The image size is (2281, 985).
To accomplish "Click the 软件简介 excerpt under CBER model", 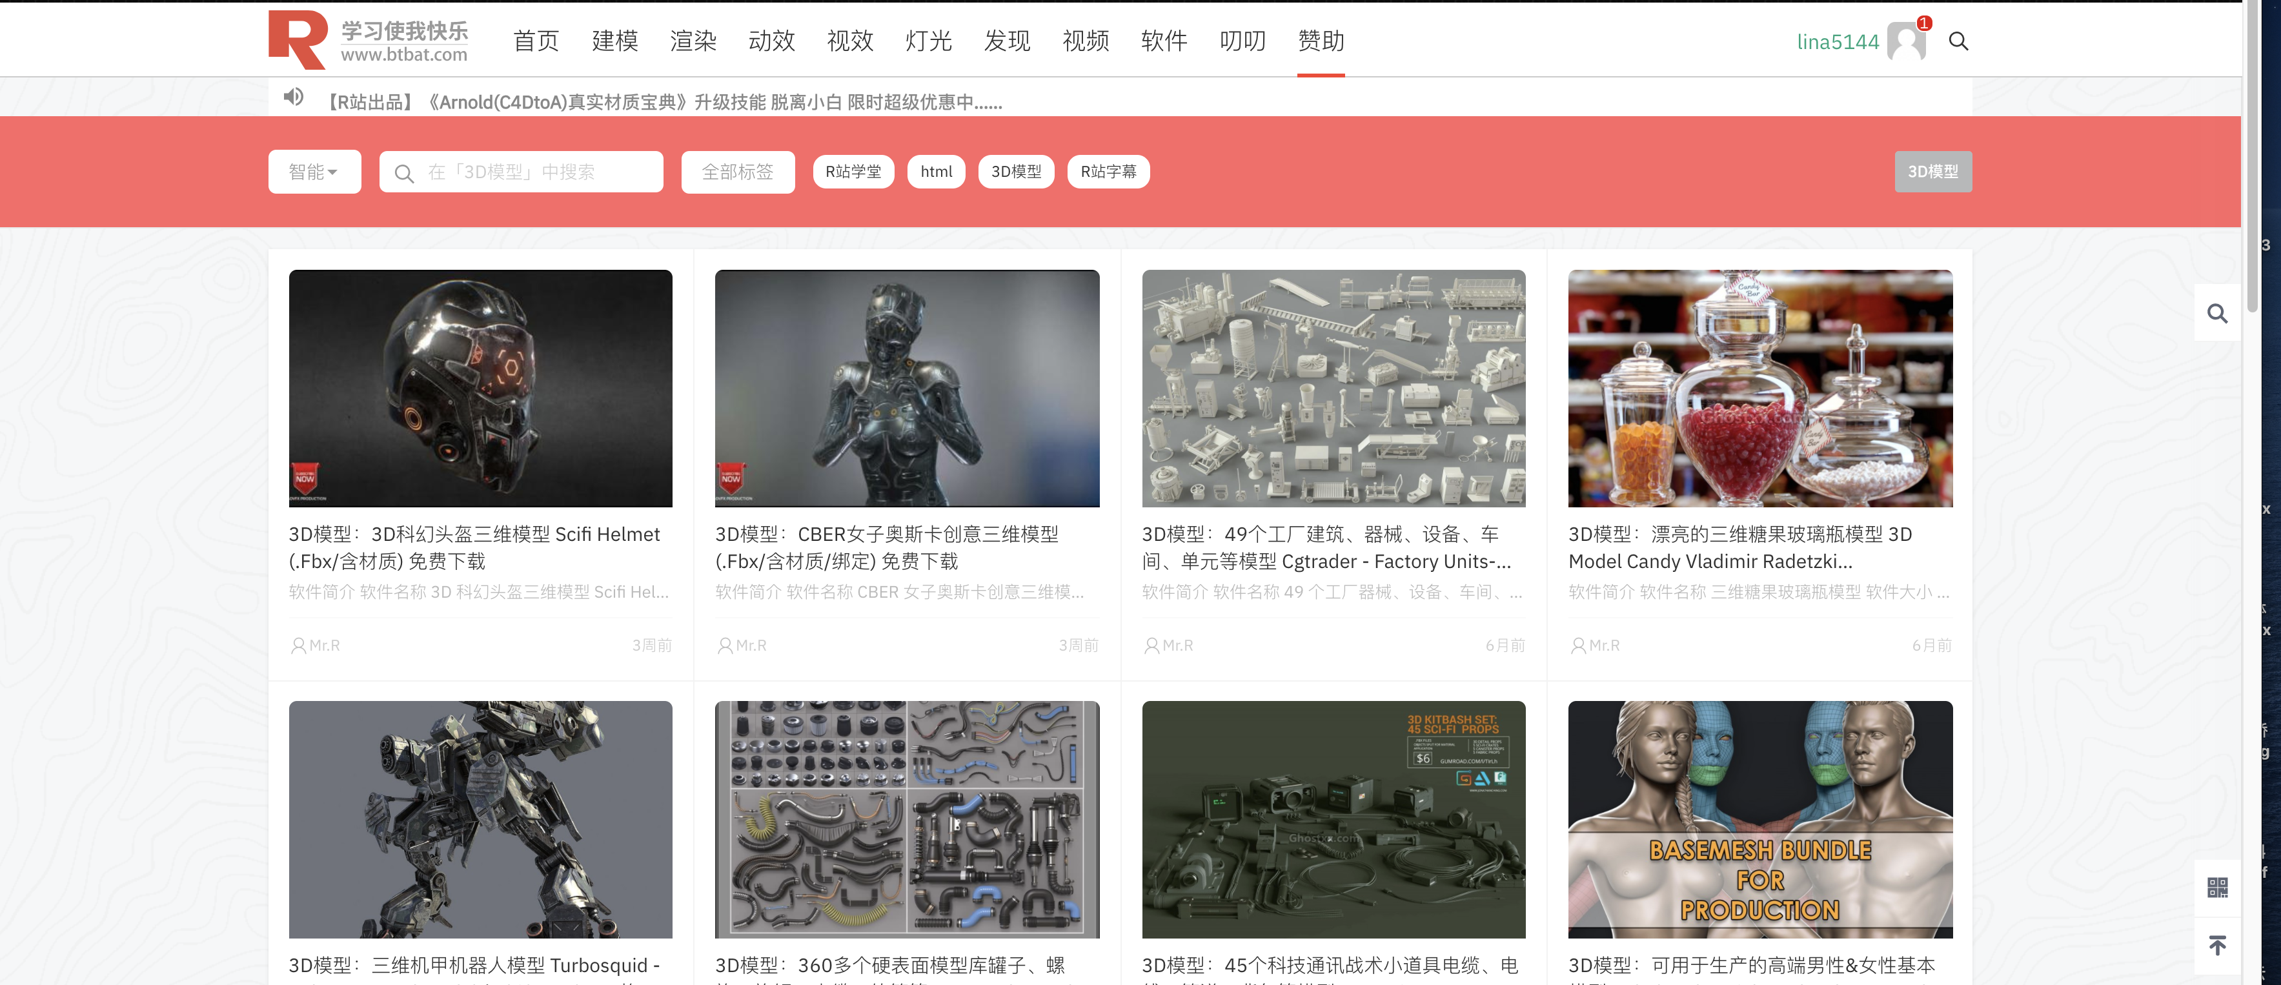I will (x=900, y=592).
